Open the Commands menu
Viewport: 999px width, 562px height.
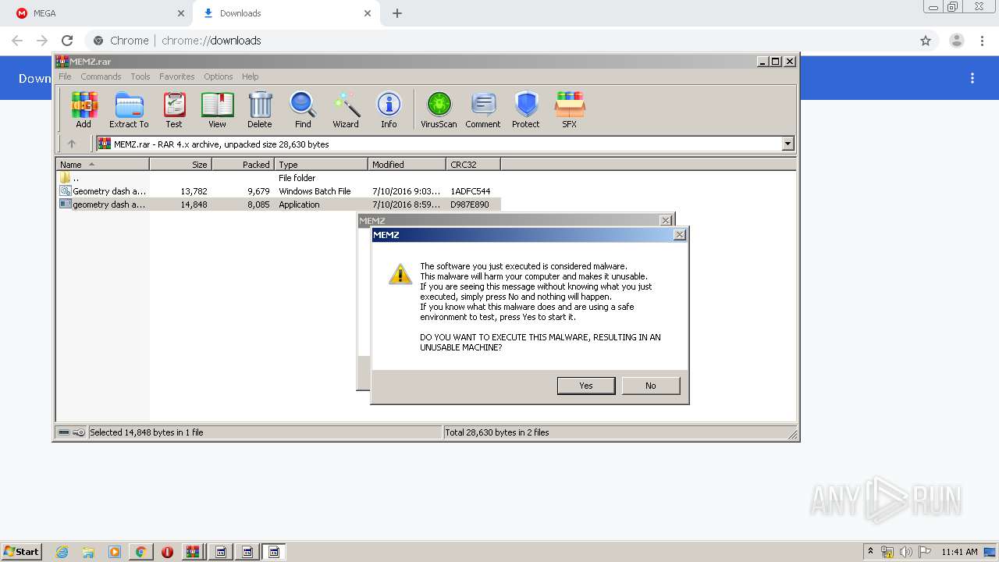(101, 76)
